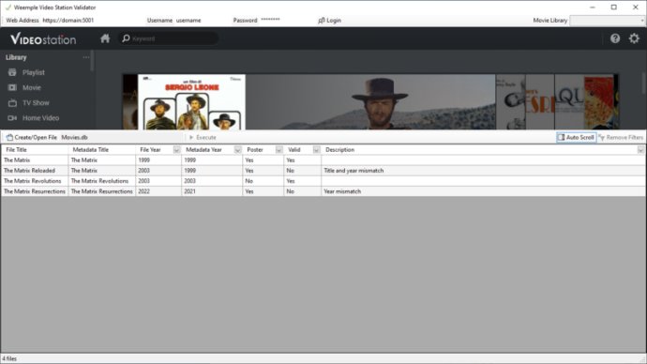Toggle Auto Scroll on or off
Viewport: 647px width, 364px height.
(576, 137)
